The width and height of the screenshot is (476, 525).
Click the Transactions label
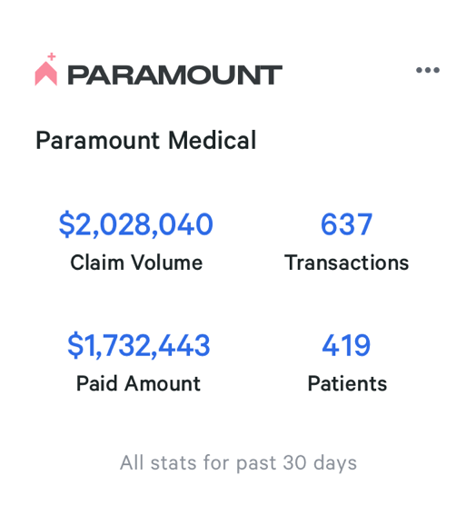[x=347, y=262]
